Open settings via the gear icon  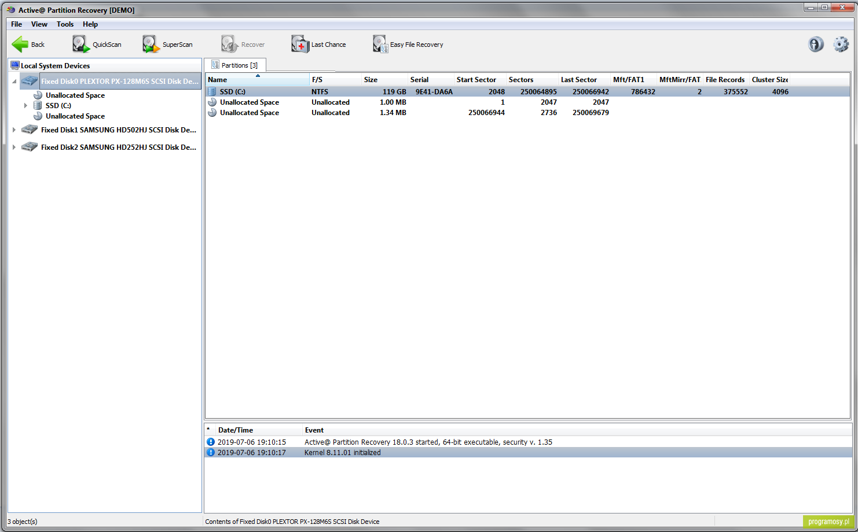[841, 45]
